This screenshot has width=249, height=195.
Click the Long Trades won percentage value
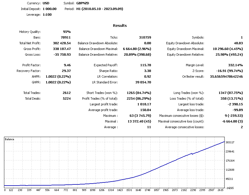coord(231,93)
